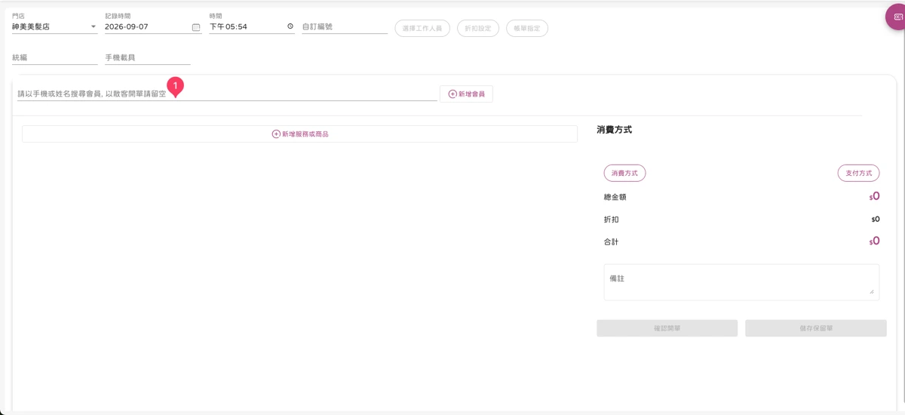Image resolution: width=905 pixels, height=415 pixels.
Task: Click the member search field by phone or name
Action: point(227,94)
